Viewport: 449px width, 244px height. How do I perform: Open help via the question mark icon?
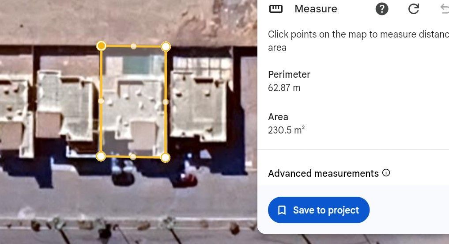(x=382, y=9)
